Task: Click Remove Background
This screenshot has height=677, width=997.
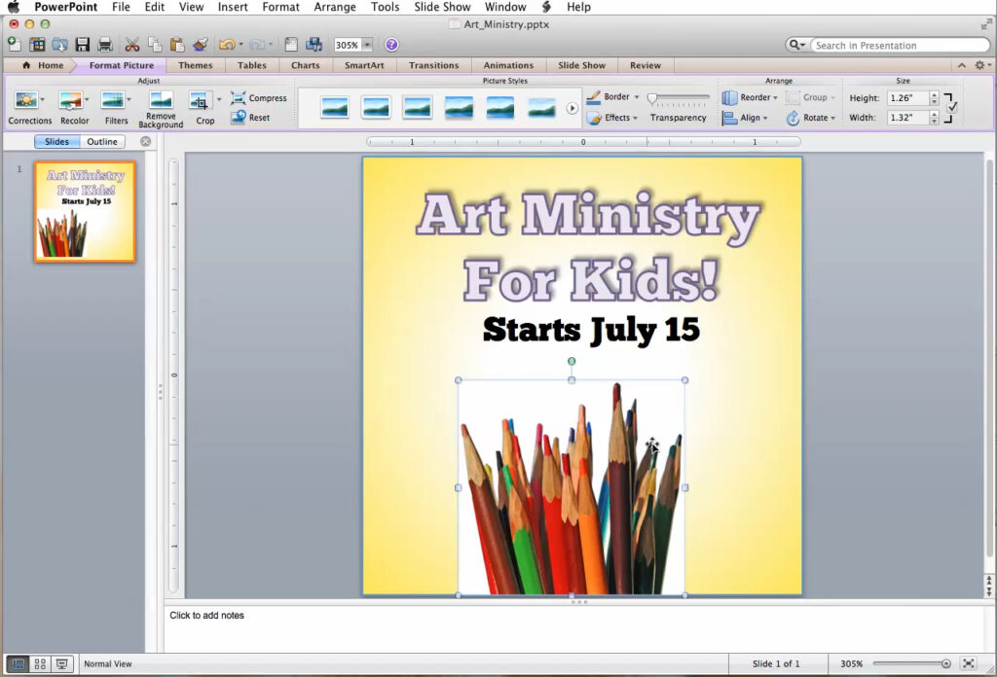Action: pos(160,105)
